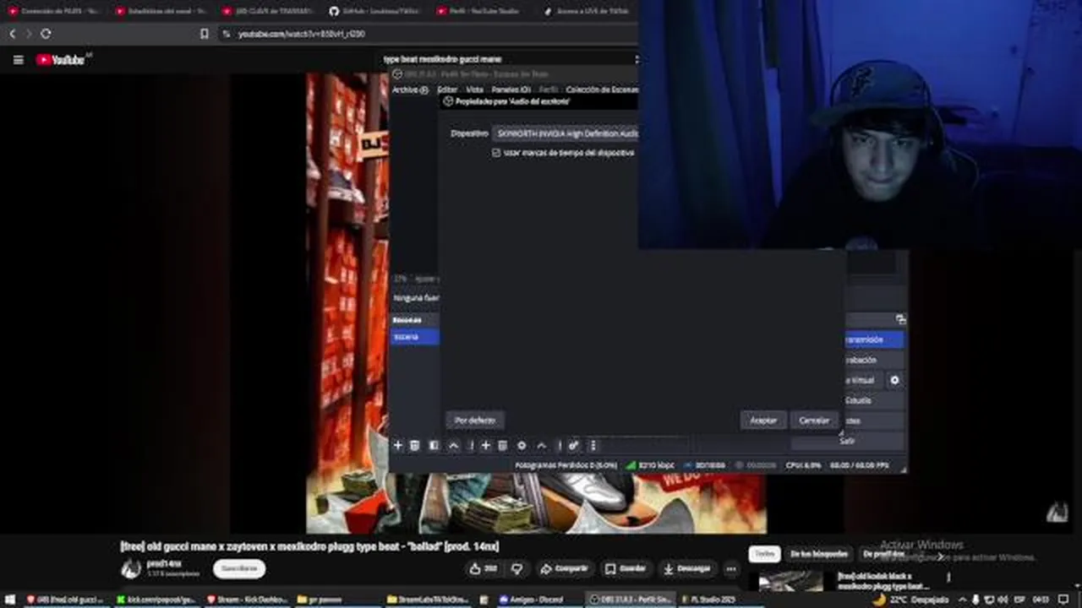
Task: Open the recommended kodak black type beat thumbnail
Action: coord(790,581)
